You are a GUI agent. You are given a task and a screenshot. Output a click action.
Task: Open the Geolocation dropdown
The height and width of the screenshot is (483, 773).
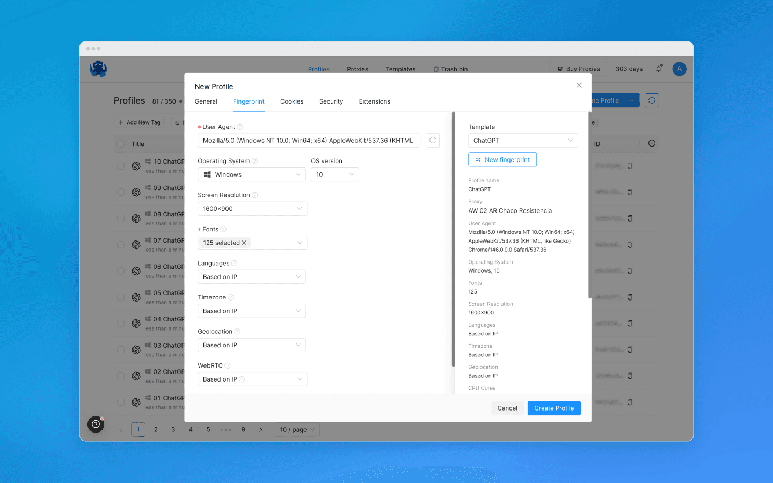[252, 345]
